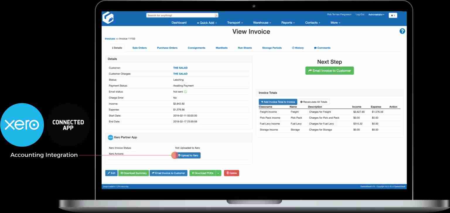Click green Email Invoice to Customer button
This screenshot has height=213, width=450.
coord(329,71)
